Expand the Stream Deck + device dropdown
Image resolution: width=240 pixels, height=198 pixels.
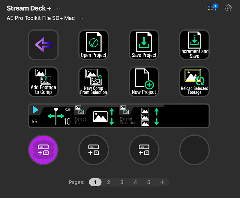58,9
